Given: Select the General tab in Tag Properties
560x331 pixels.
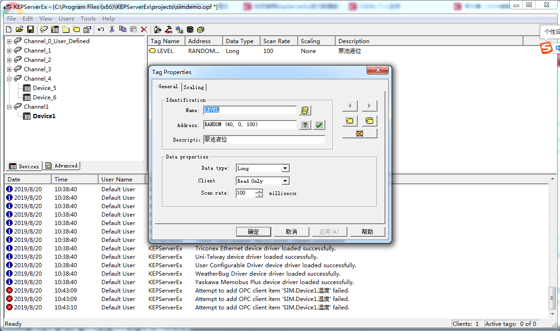Looking at the screenshot, I should click(x=168, y=86).
